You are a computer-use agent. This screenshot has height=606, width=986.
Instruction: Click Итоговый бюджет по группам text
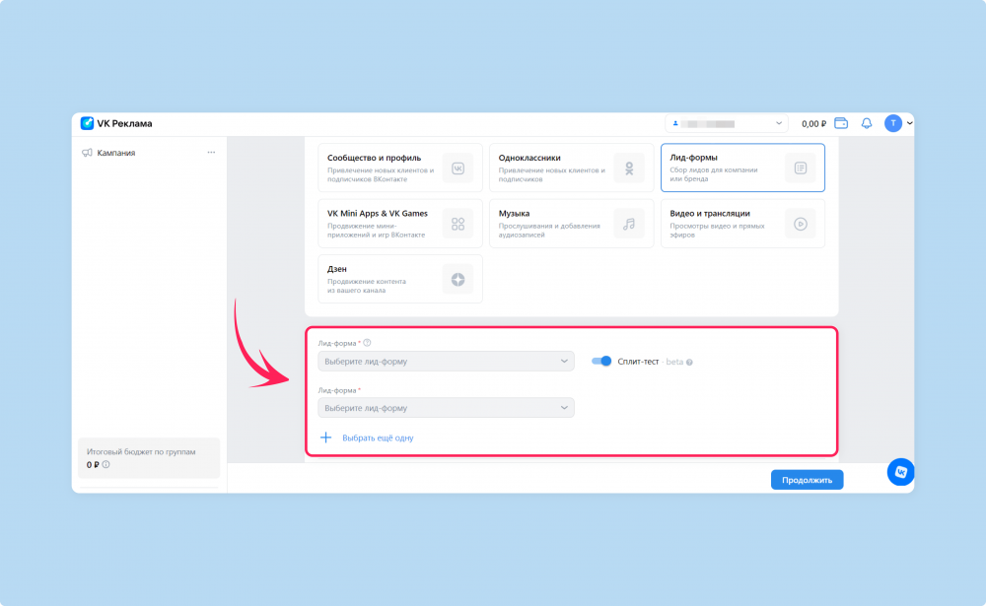click(x=141, y=451)
